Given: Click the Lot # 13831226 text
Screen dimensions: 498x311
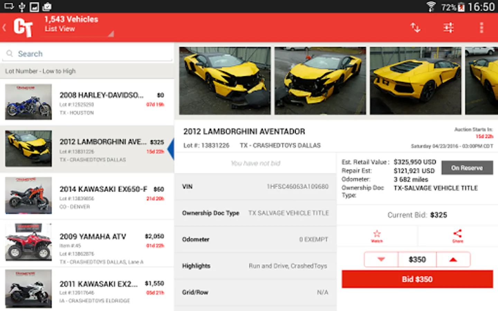Looking at the screenshot, I should point(206,145).
